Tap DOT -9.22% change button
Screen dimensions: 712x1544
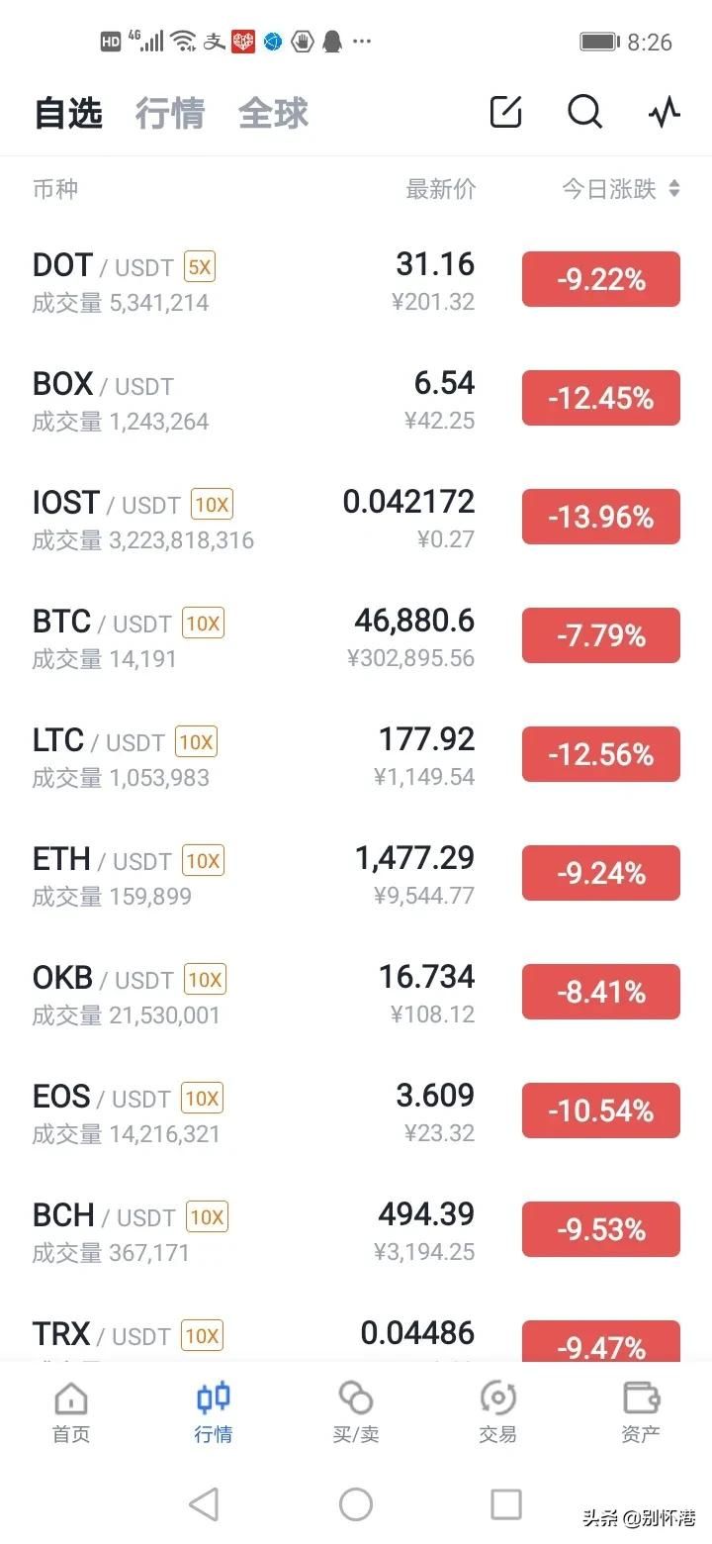pos(601,279)
